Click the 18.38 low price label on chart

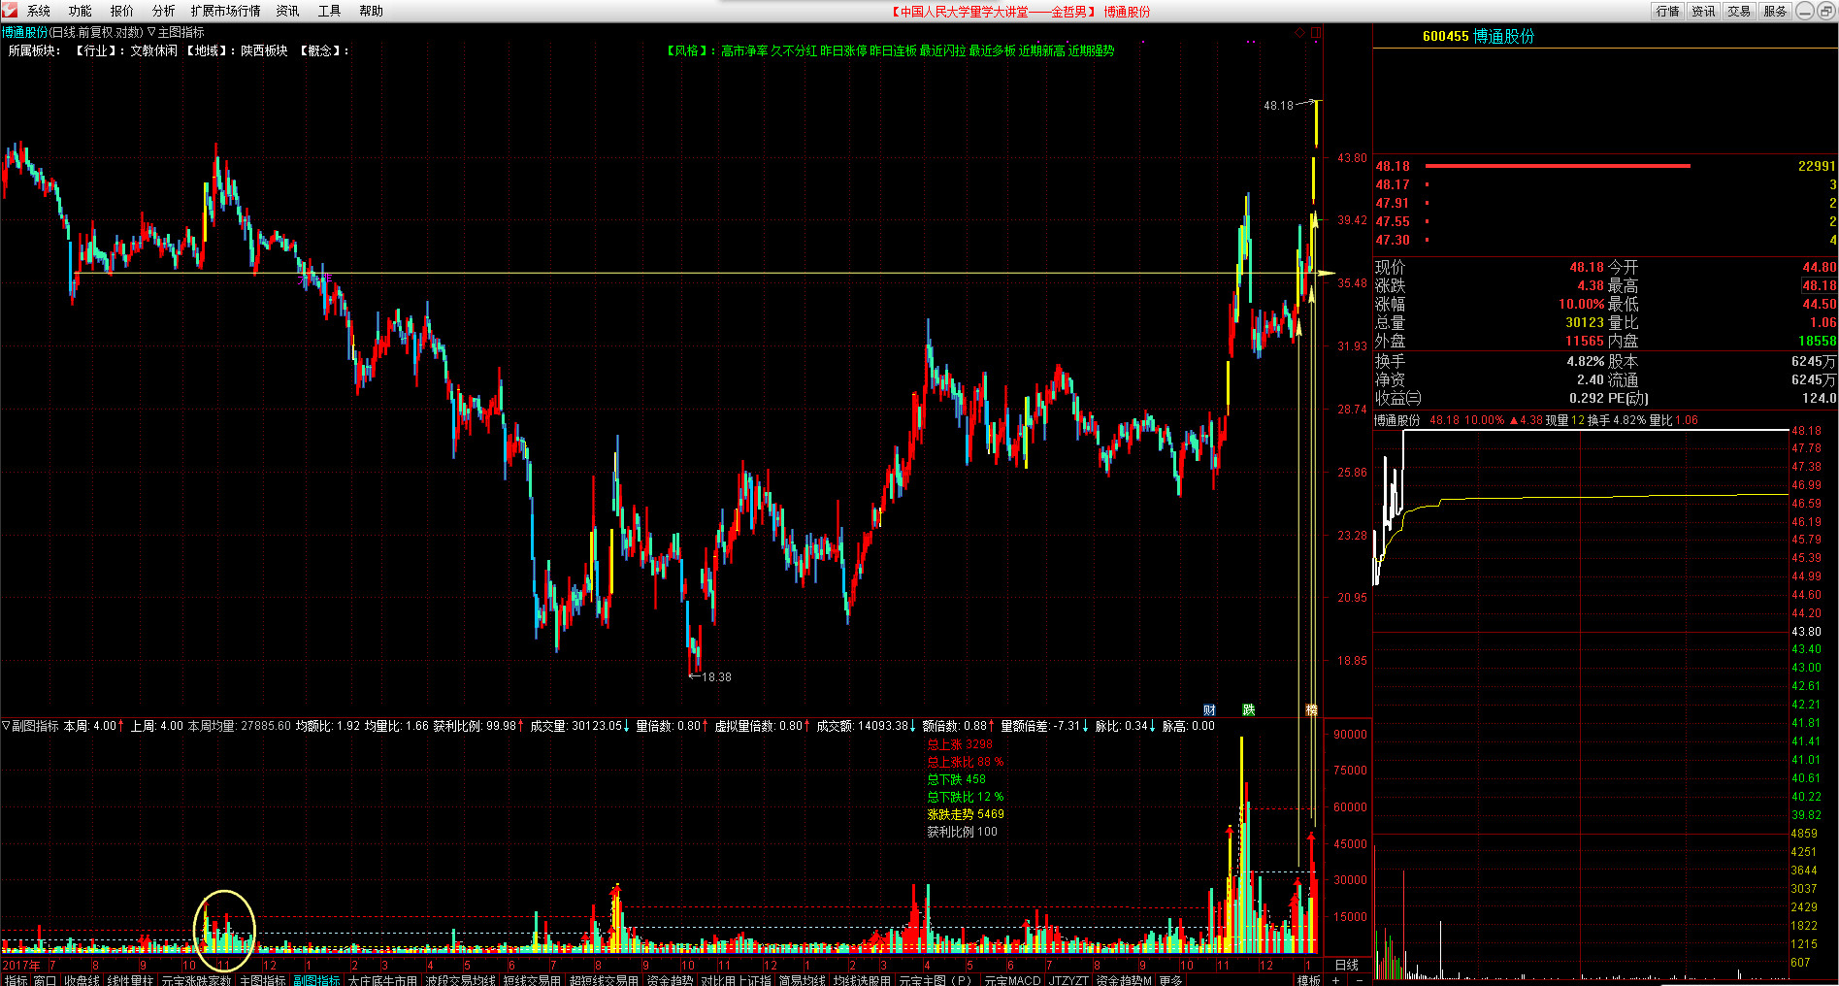(716, 676)
